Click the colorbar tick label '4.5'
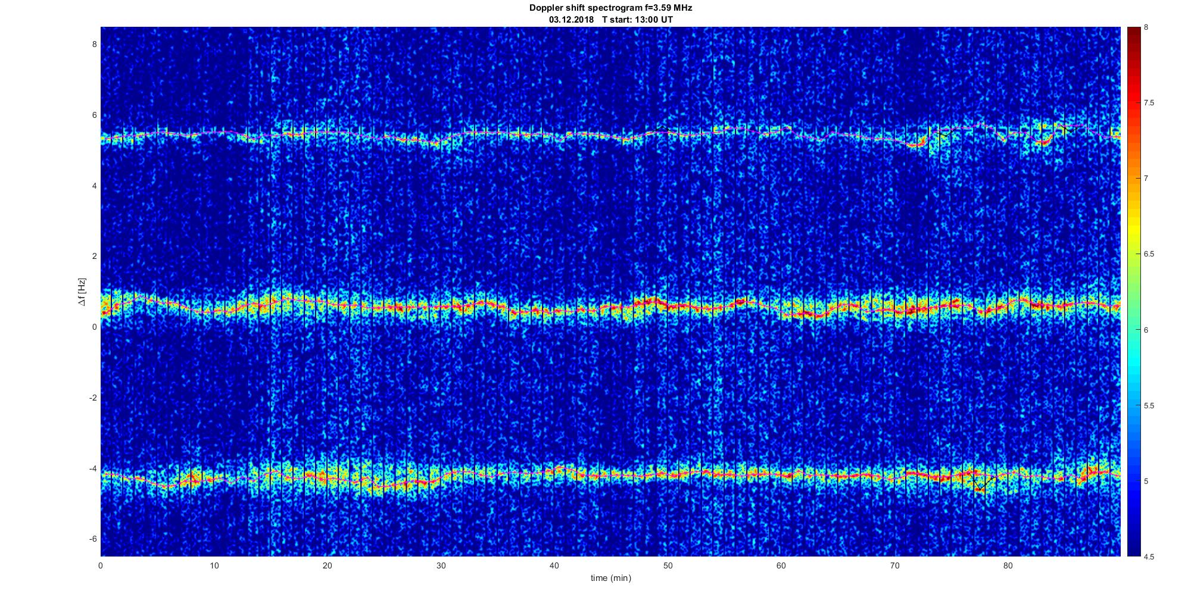The height and width of the screenshot is (597, 1191). [x=1149, y=557]
